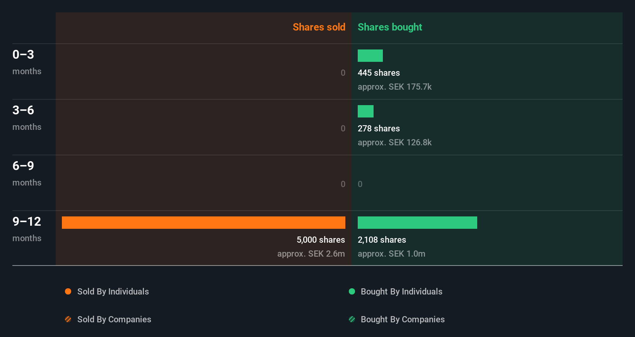This screenshot has height=337, width=635.
Task: Click the green 2,108 shares bought bar
Action: pyautogui.click(x=417, y=223)
